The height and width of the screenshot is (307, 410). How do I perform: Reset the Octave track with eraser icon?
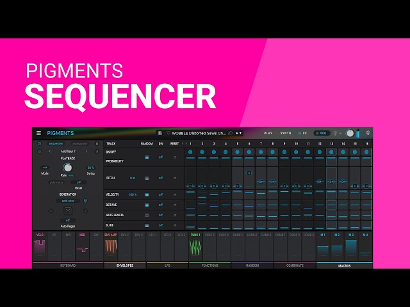(x=175, y=205)
